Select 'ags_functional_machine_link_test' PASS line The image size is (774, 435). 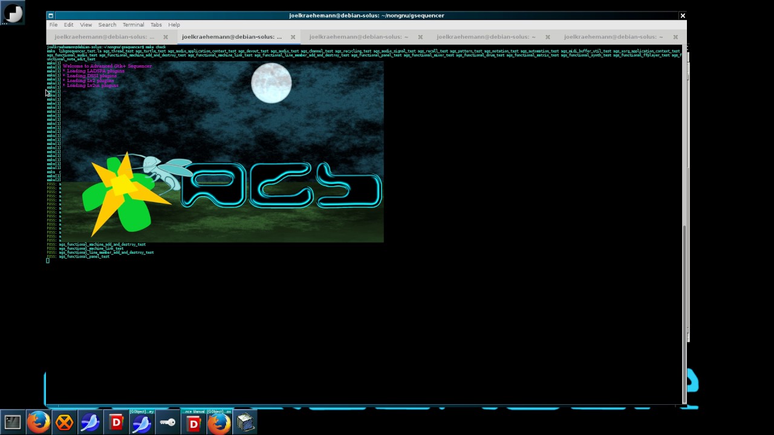(85, 248)
